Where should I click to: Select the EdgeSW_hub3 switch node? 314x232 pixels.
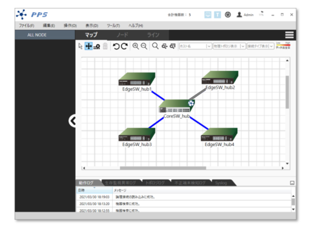pyautogui.click(x=137, y=135)
